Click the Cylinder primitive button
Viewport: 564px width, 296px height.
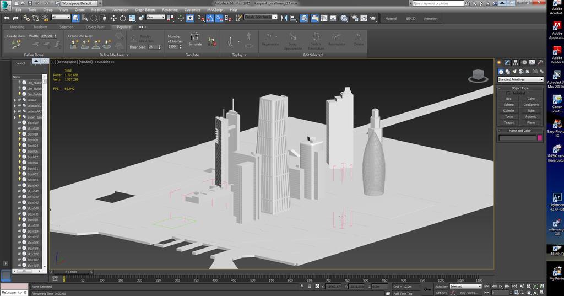pos(508,111)
